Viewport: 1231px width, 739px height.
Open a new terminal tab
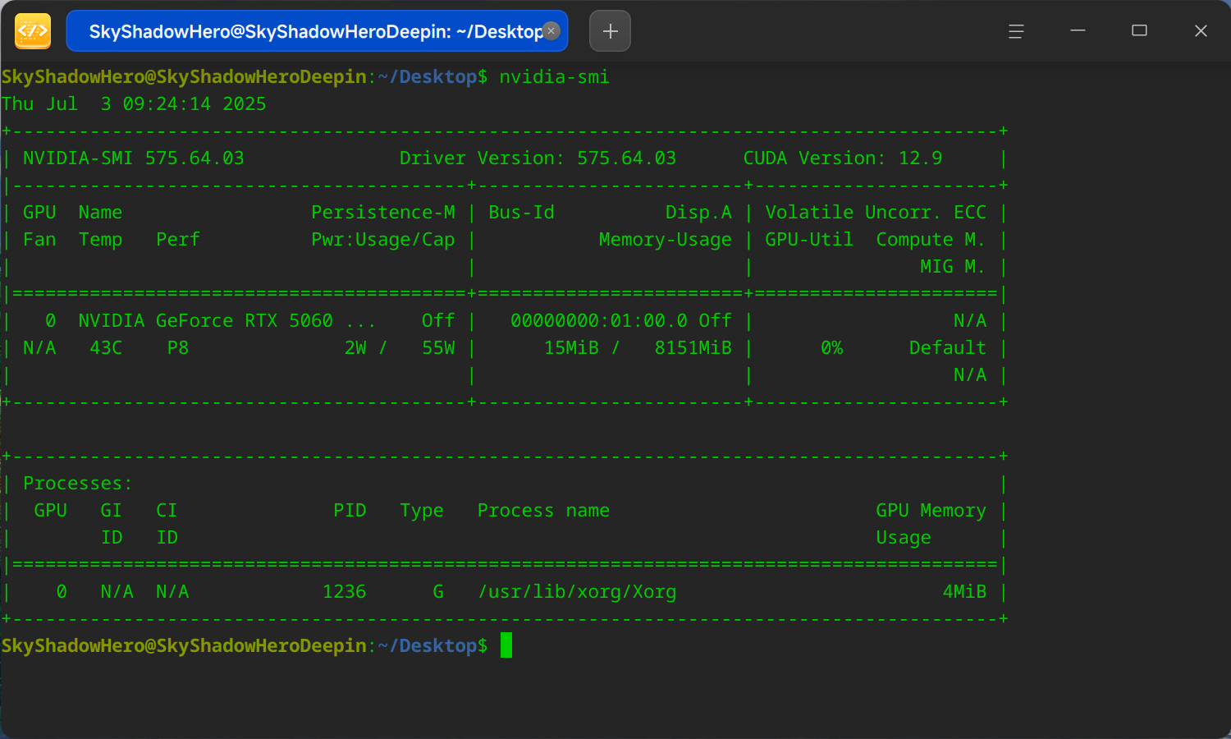coord(610,31)
